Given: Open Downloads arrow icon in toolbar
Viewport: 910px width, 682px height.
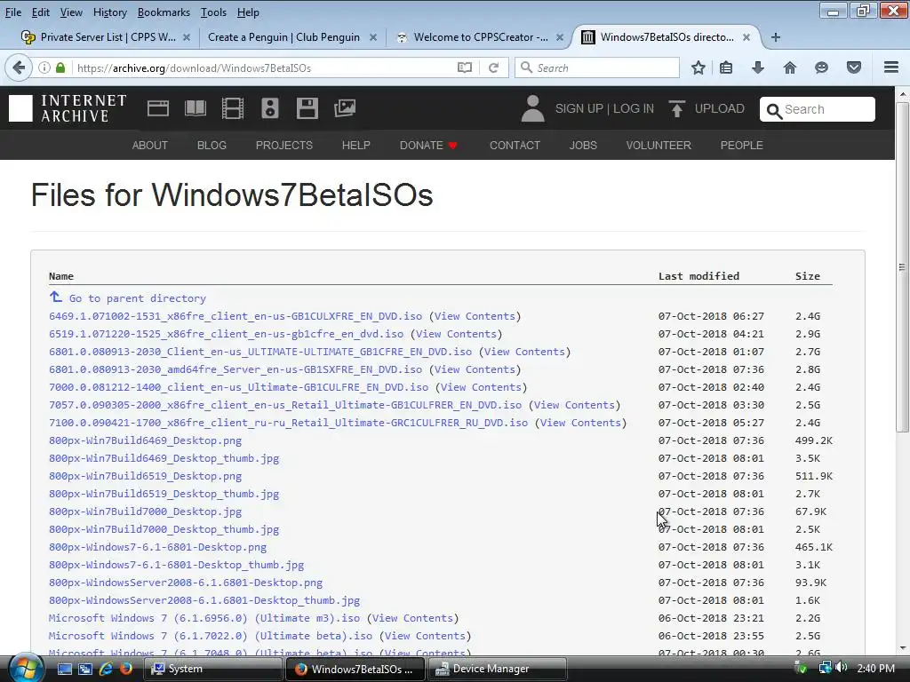Looking at the screenshot, I should click(757, 67).
